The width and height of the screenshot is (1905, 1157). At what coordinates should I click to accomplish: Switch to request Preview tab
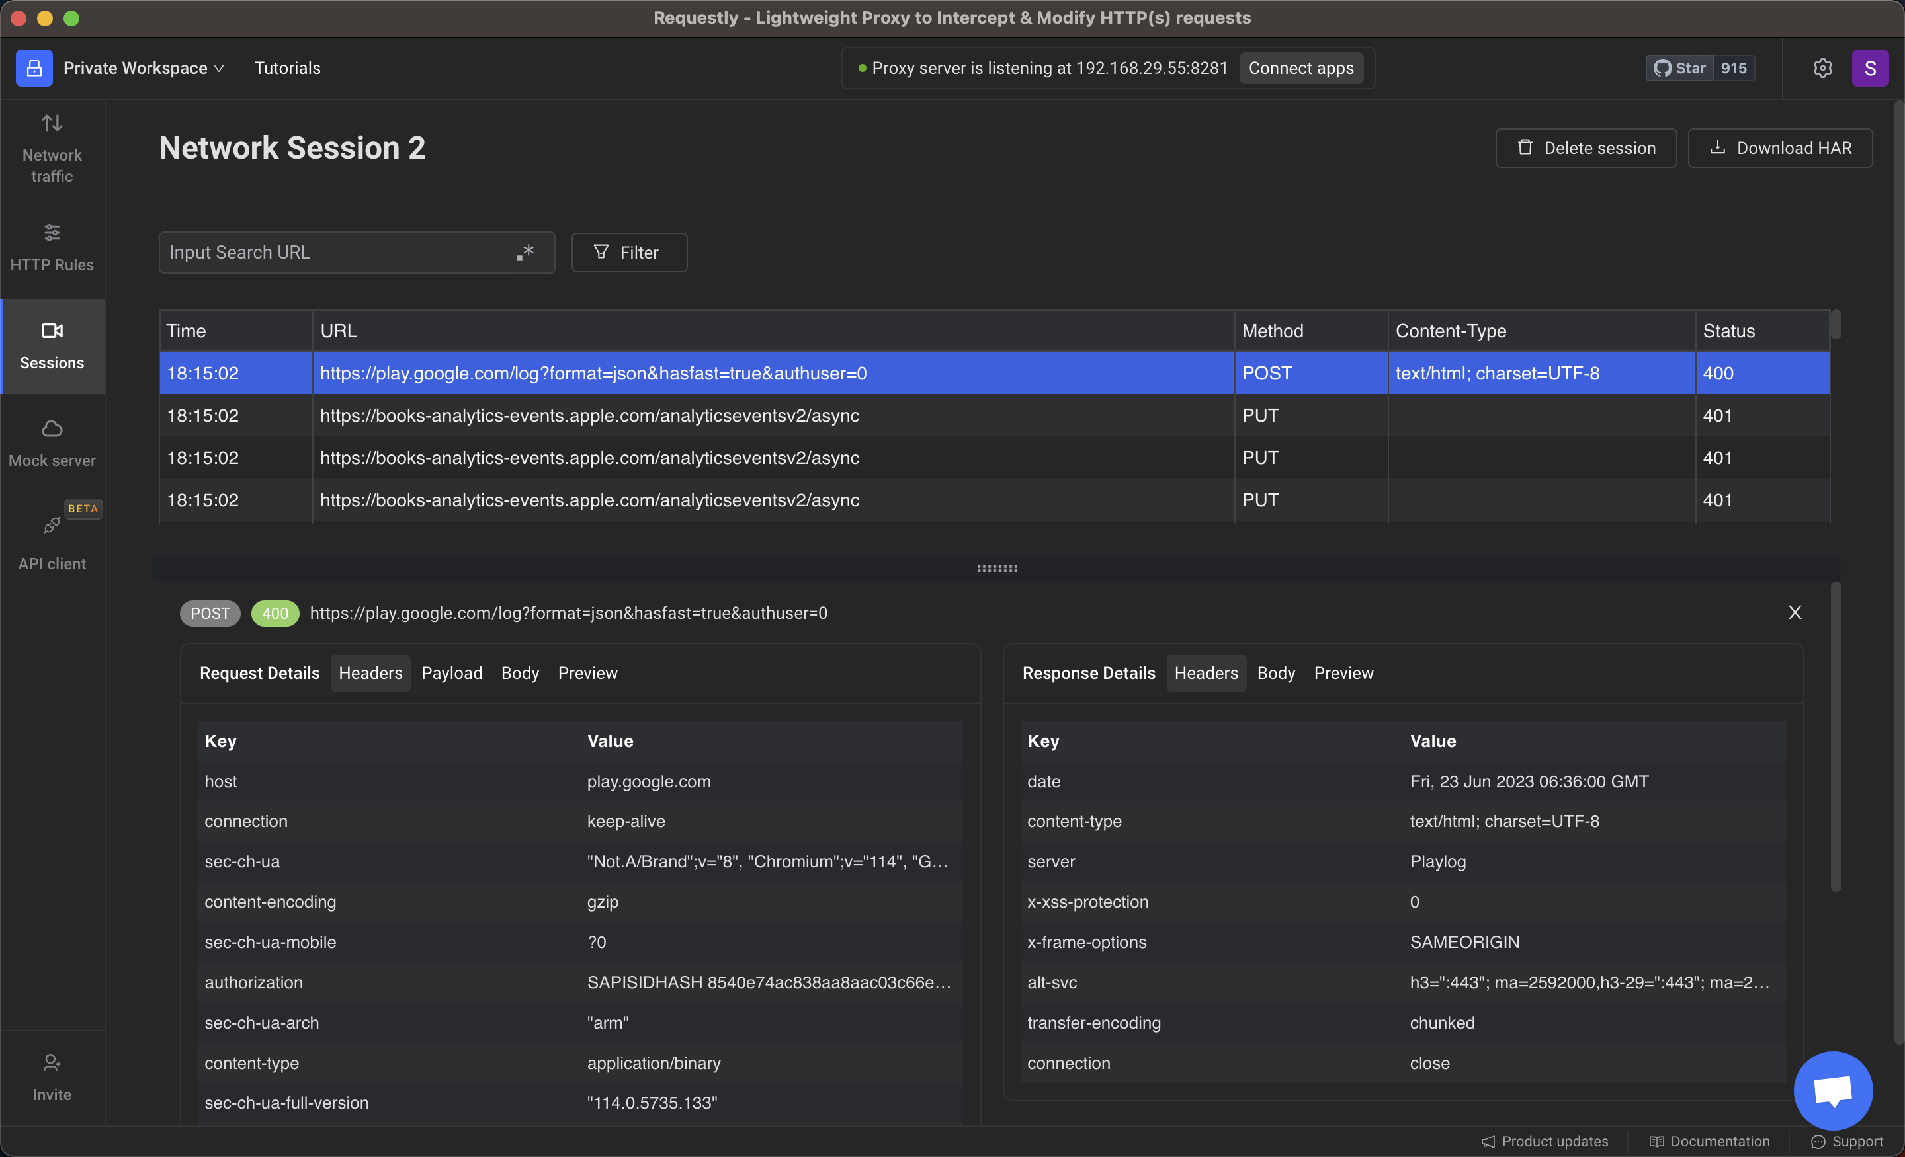coord(587,673)
